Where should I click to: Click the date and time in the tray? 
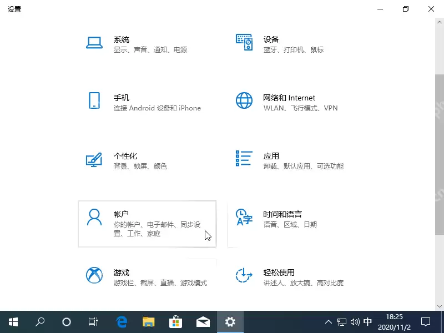(393, 321)
